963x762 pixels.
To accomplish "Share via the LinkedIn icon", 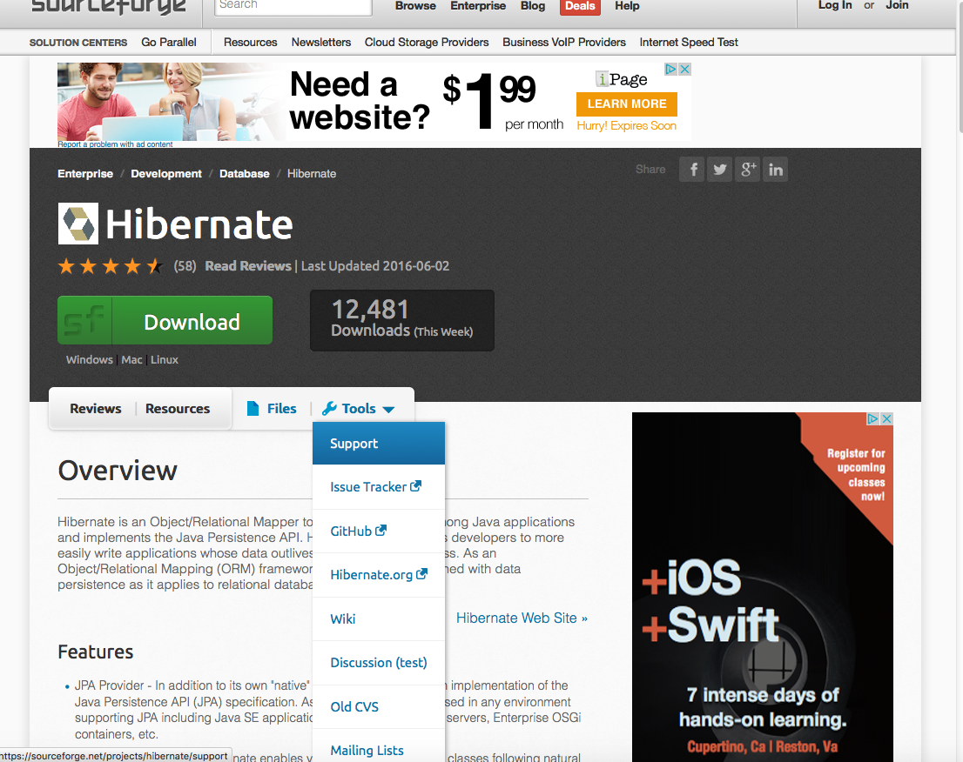I will (775, 169).
